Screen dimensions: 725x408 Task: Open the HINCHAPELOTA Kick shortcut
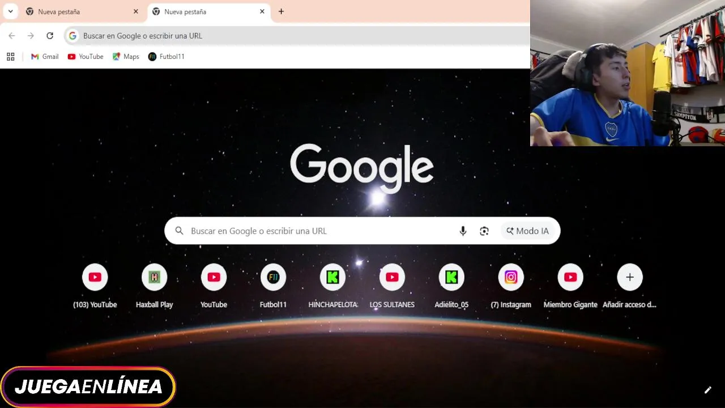(332, 286)
